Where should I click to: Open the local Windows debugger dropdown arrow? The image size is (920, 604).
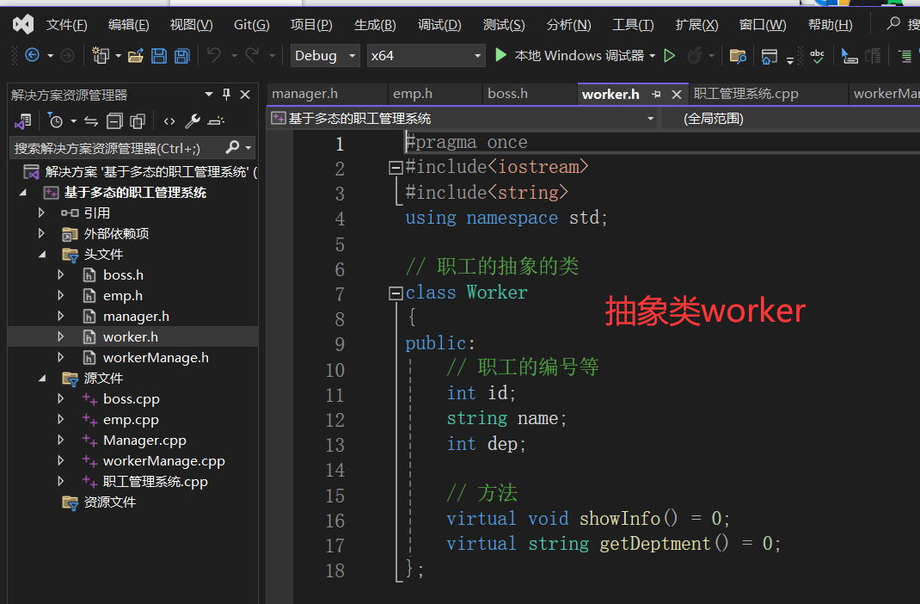(653, 56)
